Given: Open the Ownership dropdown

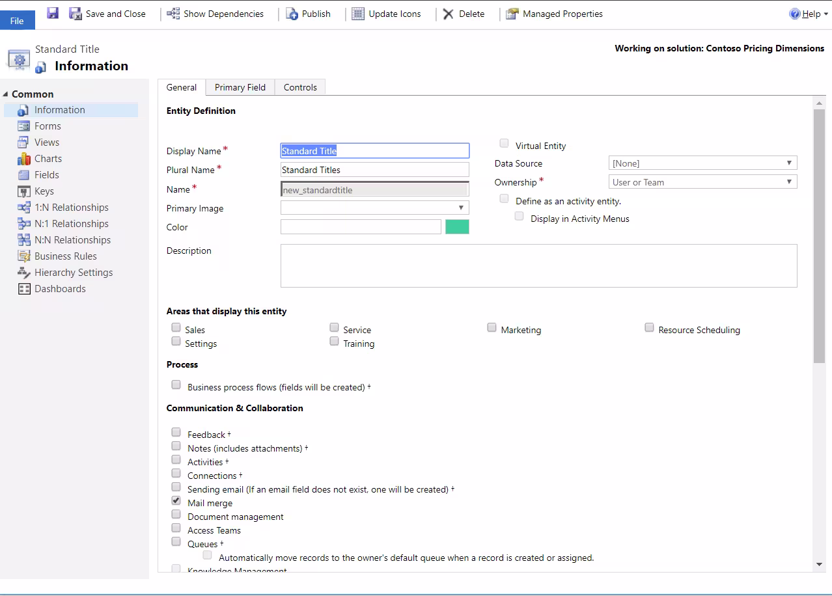Looking at the screenshot, I should (703, 182).
